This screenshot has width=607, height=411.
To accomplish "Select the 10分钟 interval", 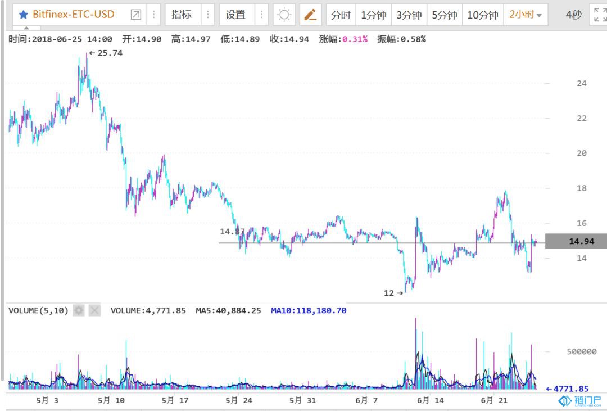I will click(x=483, y=15).
